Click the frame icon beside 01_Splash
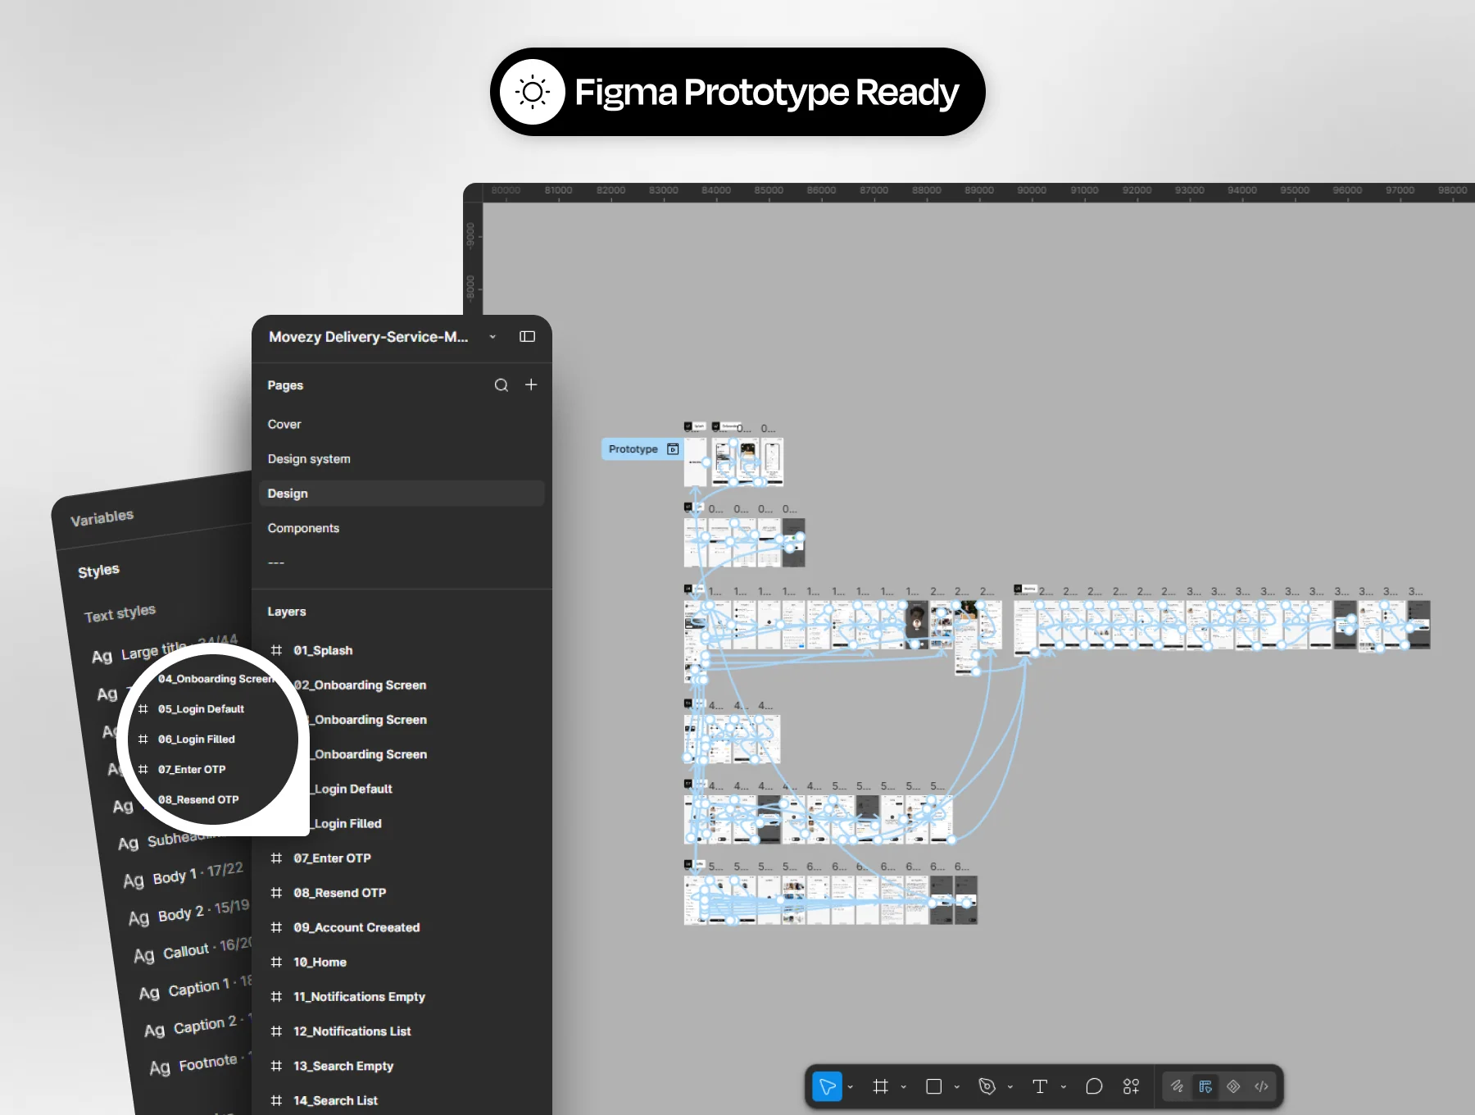Screen dimensions: 1475x1115 tap(276, 650)
